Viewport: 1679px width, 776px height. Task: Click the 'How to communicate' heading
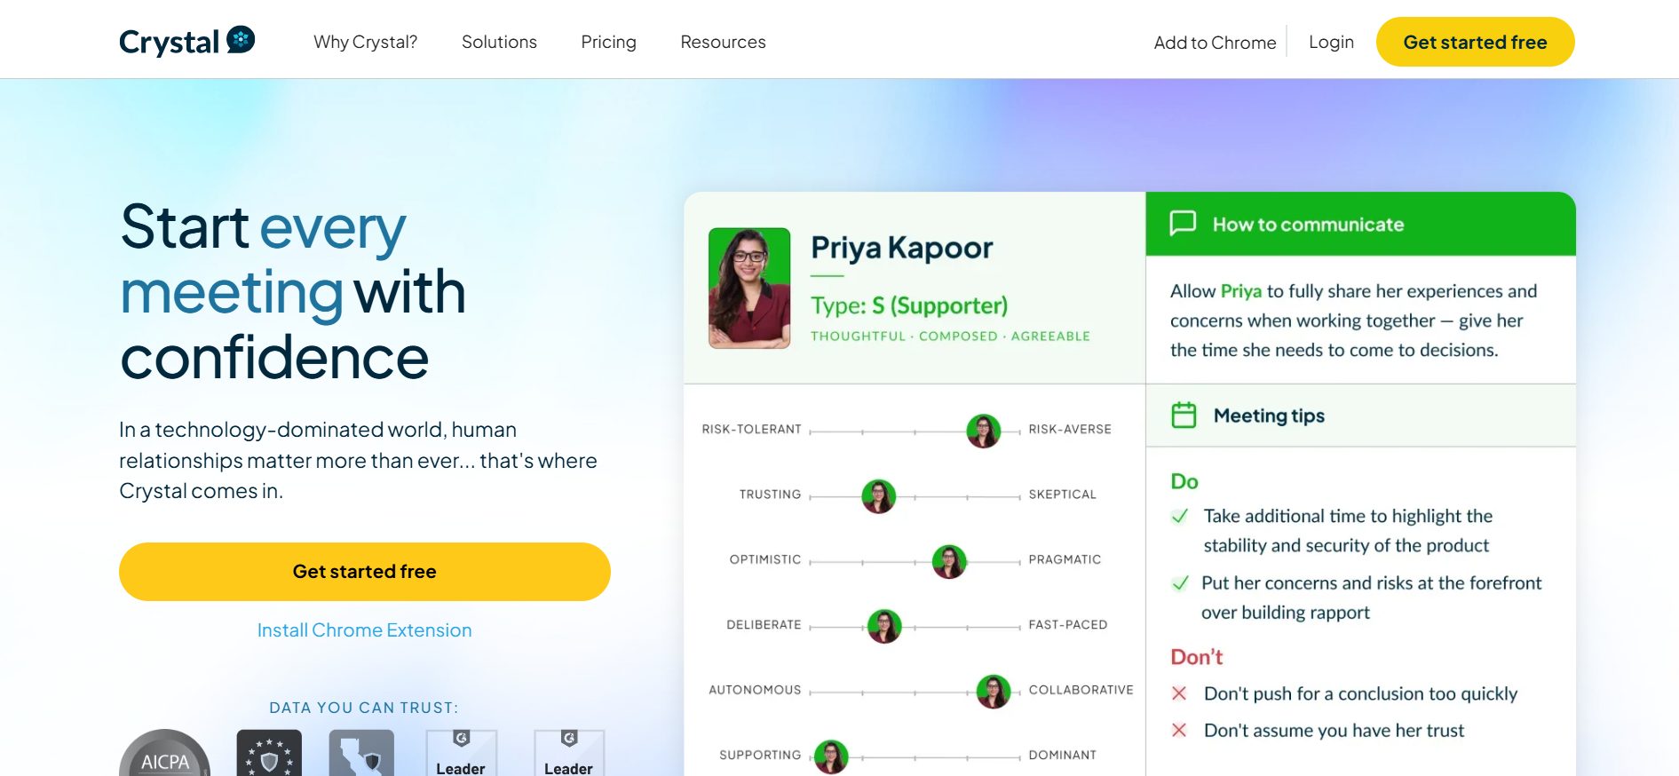coord(1308,225)
